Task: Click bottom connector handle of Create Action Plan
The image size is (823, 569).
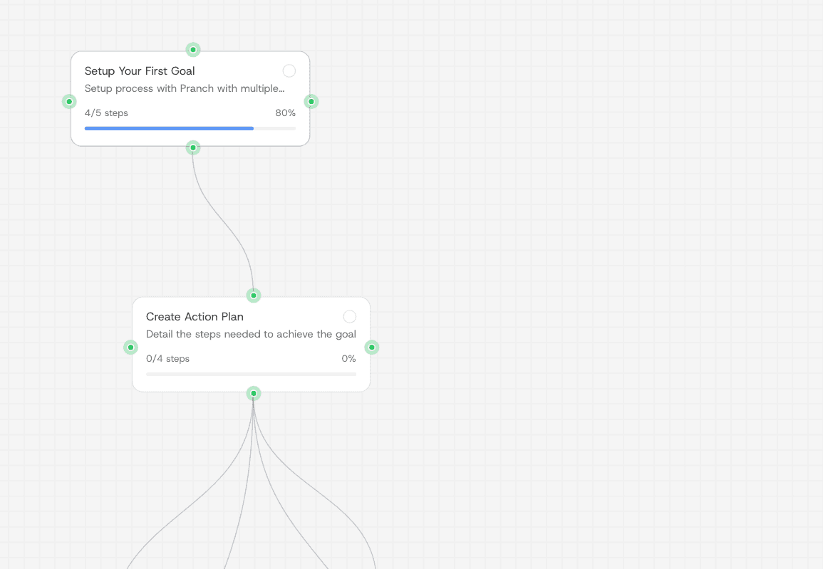Action: pos(254,394)
